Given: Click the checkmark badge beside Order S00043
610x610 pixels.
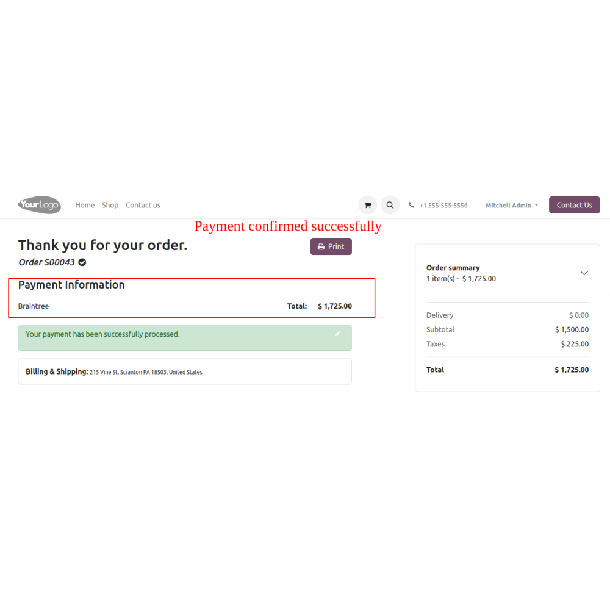Looking at the screenshot, I should [x=82, y=262].
